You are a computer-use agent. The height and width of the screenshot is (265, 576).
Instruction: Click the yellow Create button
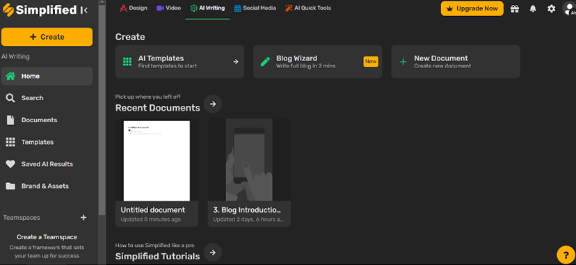tap(47, 37)
